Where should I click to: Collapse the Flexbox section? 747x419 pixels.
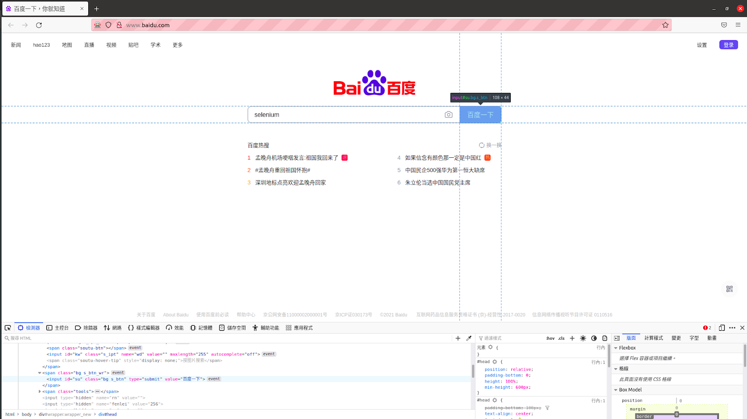coord(616,348)
